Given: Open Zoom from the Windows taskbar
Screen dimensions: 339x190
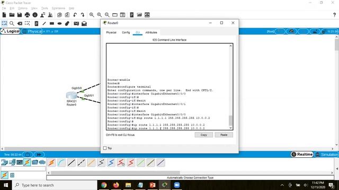Looking at the screenshot, I should [x=177, y=185].
